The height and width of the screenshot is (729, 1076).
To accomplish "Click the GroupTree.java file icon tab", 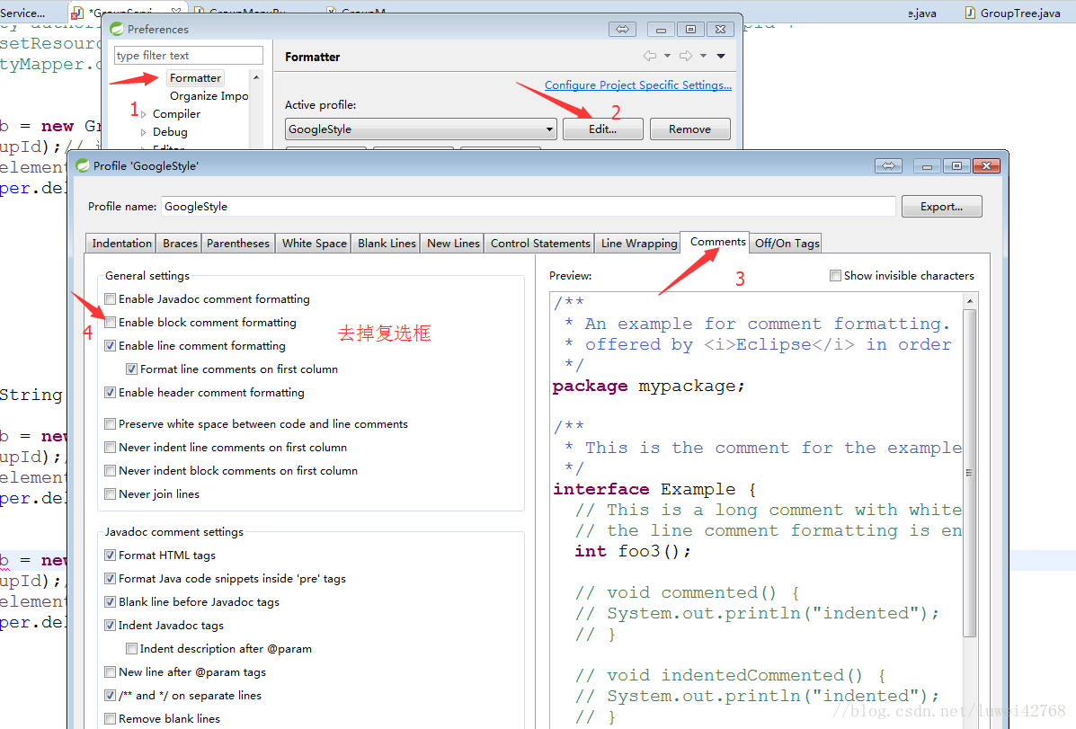I will (x=970, y=13).
